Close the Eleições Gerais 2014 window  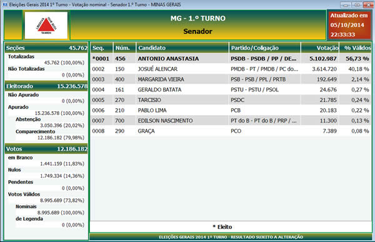368,5
